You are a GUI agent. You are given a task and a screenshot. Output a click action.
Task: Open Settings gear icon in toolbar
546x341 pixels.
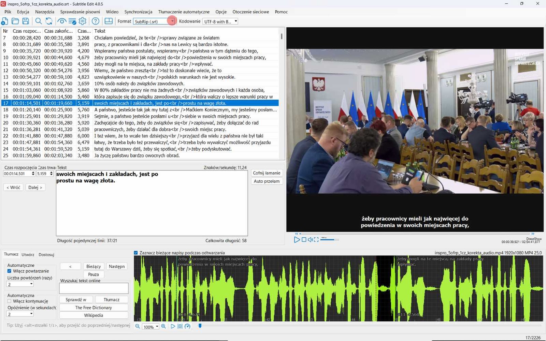[83, 21]
